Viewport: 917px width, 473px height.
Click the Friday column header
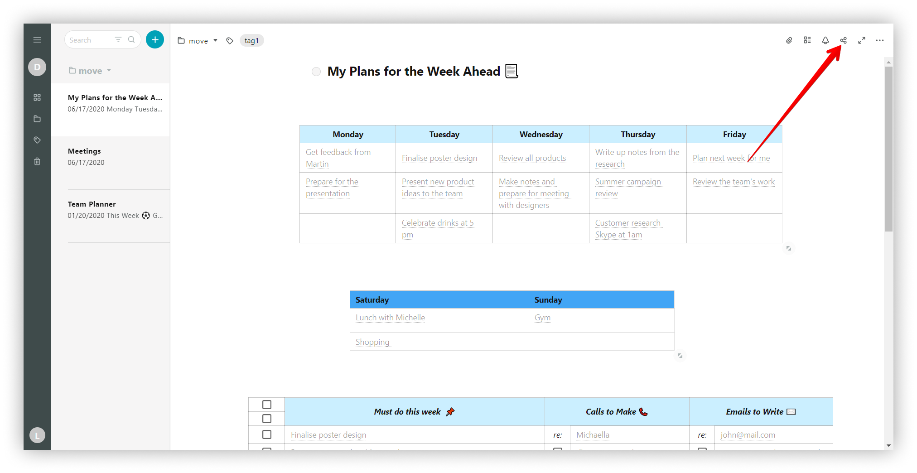734,135
